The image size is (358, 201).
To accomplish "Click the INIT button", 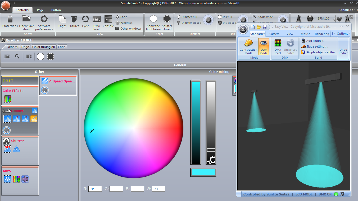I will pos(20,81).
